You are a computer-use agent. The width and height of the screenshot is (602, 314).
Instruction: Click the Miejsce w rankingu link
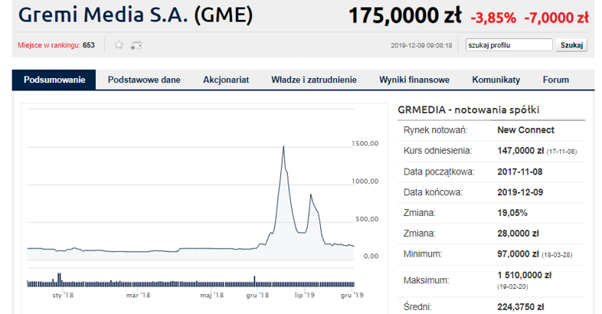(49, 45)
